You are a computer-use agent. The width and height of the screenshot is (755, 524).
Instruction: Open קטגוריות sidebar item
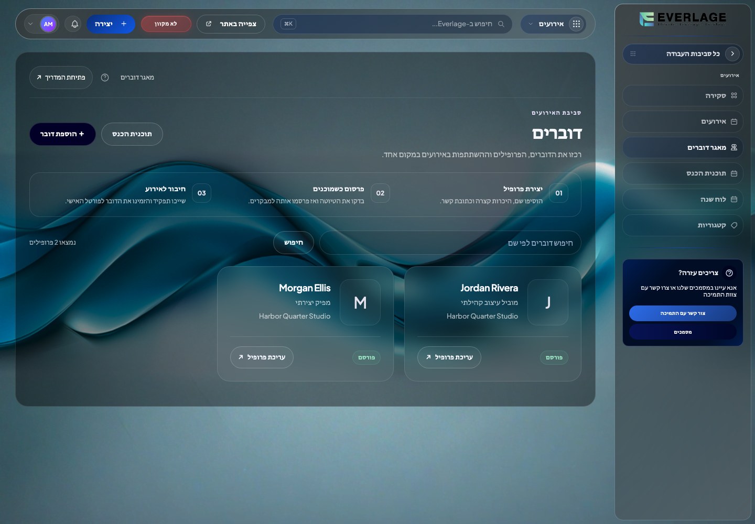tap(683, 225)
